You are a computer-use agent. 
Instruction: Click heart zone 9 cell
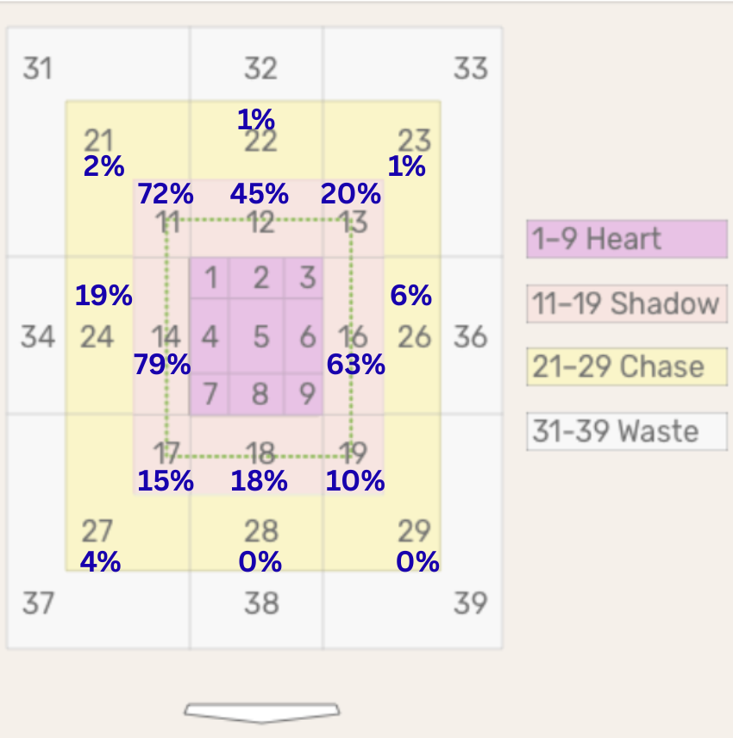[x=304, y=394]
